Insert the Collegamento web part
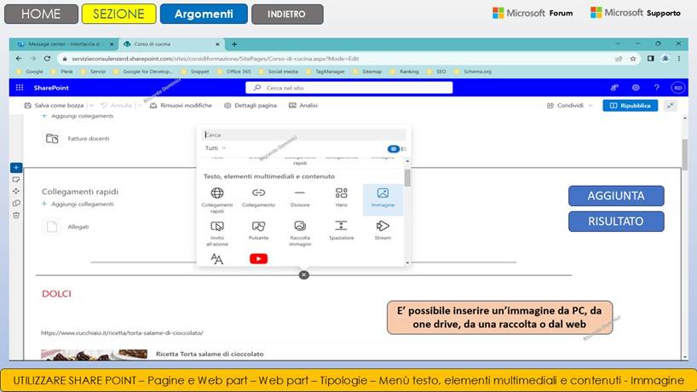Image resolution: width=697 pixels, height=392 pixels. (258, 198)
